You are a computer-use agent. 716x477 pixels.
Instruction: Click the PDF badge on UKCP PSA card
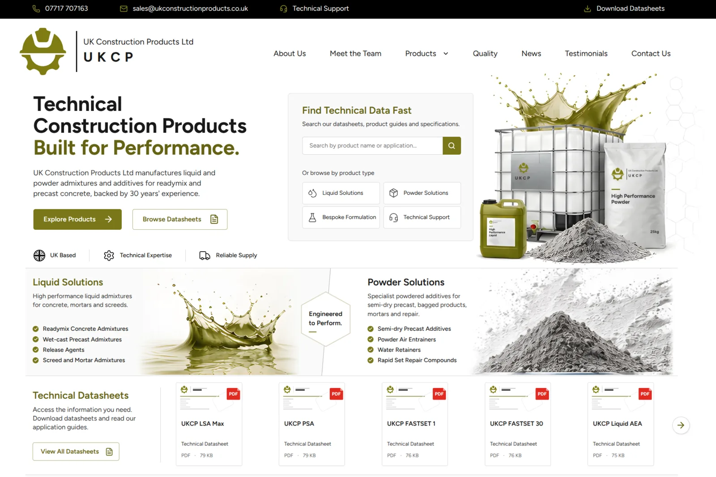[x=336, y=394]
